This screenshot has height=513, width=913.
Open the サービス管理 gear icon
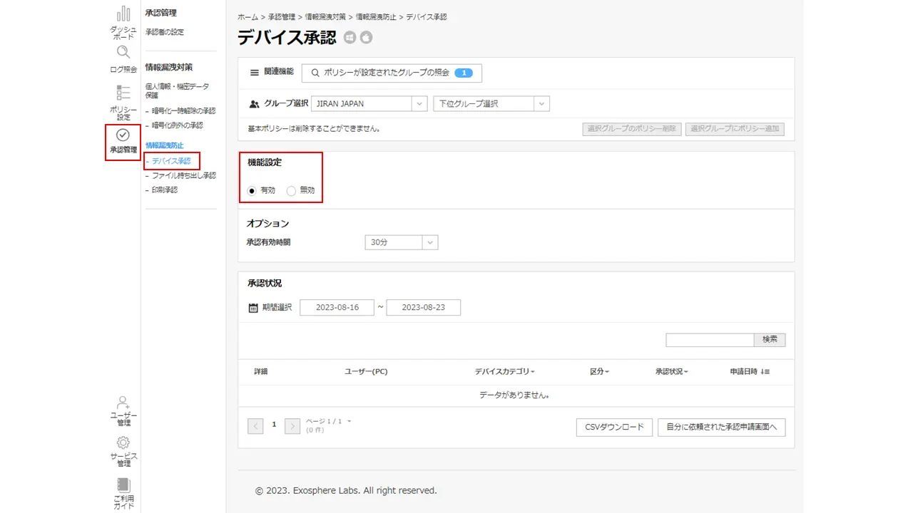click(x=123, y=442)
